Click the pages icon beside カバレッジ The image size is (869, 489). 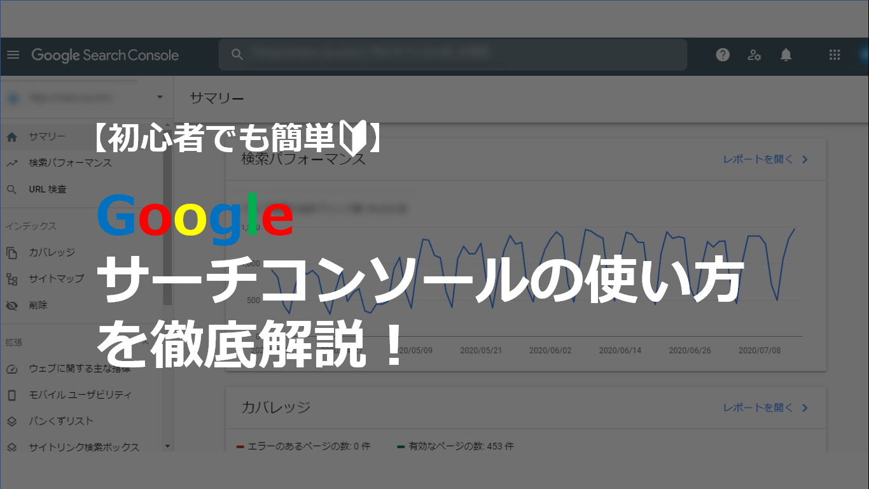(11, 253)
